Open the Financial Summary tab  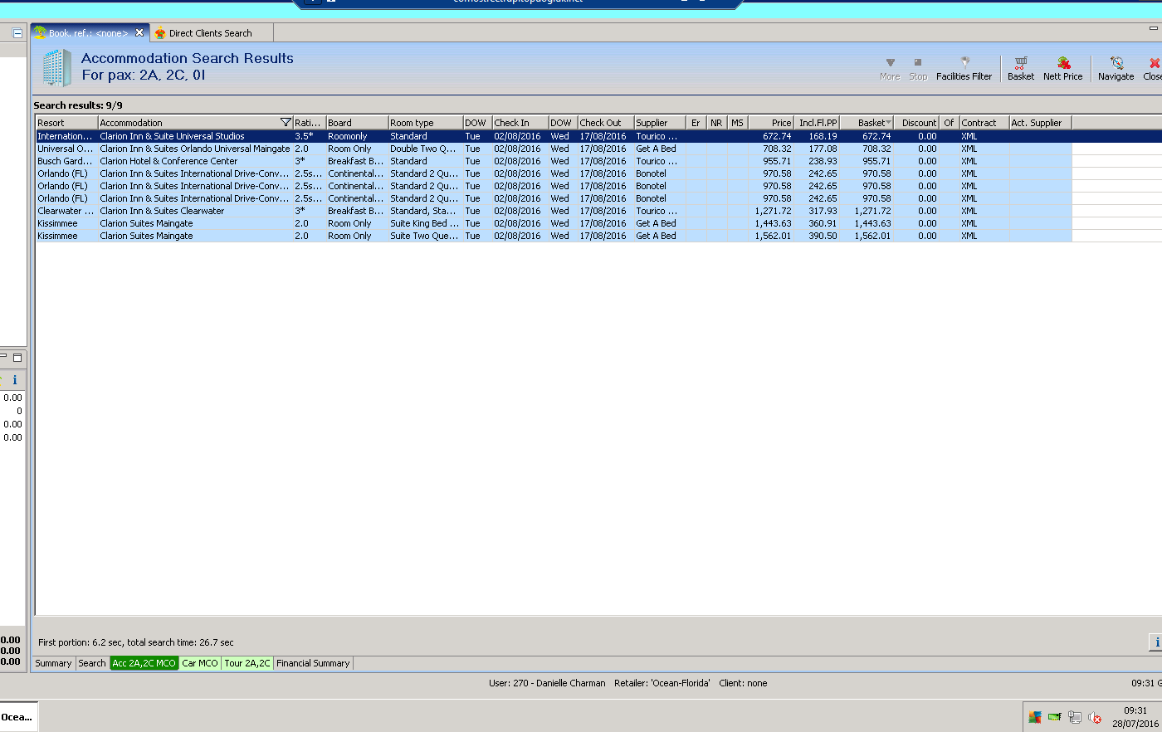point(313,663)
